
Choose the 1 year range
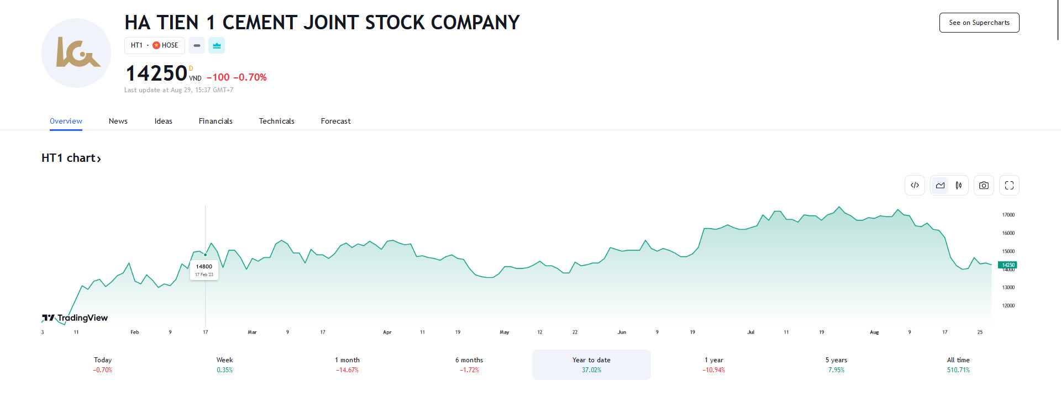click(714, 365)
